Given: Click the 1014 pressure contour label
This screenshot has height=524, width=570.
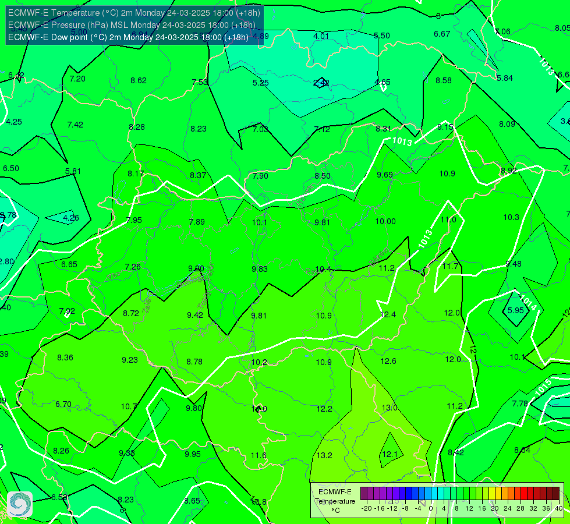Looking at the screenshot, I should coord(528,303).
